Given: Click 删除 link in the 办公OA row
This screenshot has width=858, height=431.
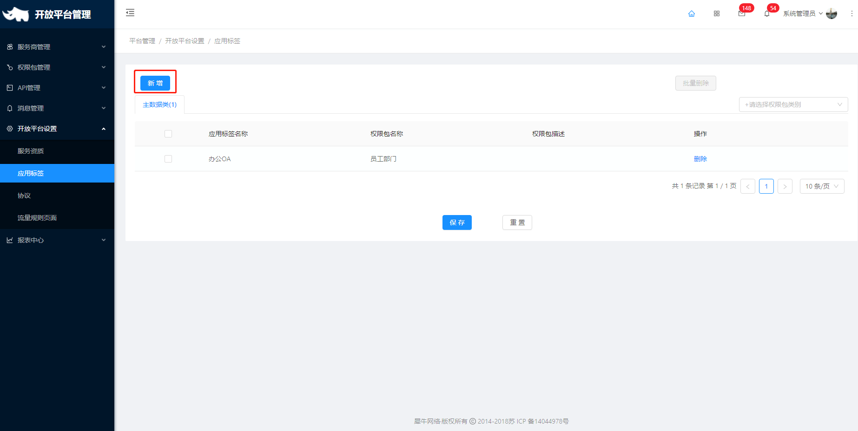Looking at the screenshot, I should click(x=700, y=159).
